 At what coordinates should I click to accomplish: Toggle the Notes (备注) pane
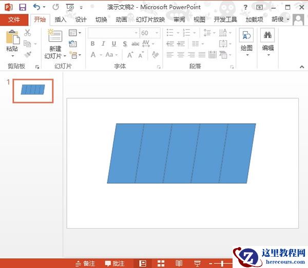click(85, 263)
